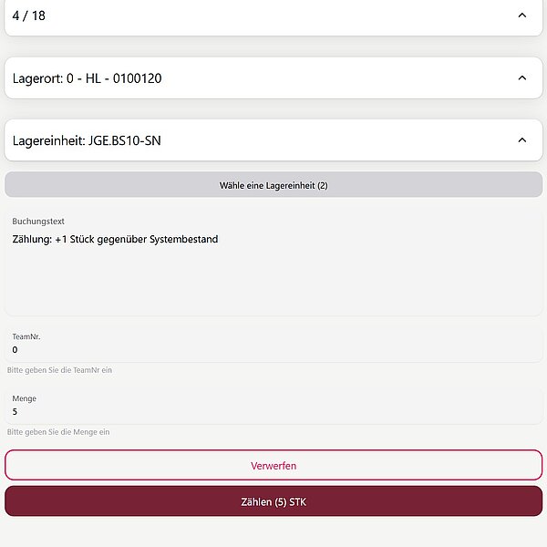Collapse the Lagerort panel using its chevron

click(521, 78)
